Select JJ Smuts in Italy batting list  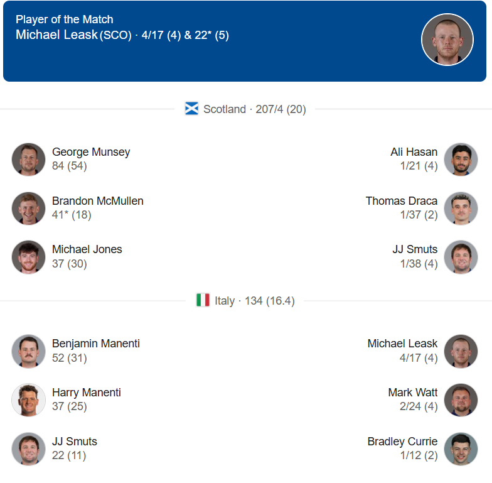click(x=74, y=442)
